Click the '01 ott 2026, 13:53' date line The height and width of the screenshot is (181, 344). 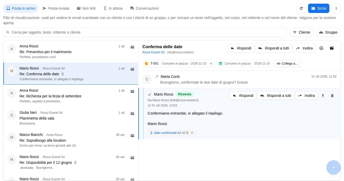tap(162, 105)
